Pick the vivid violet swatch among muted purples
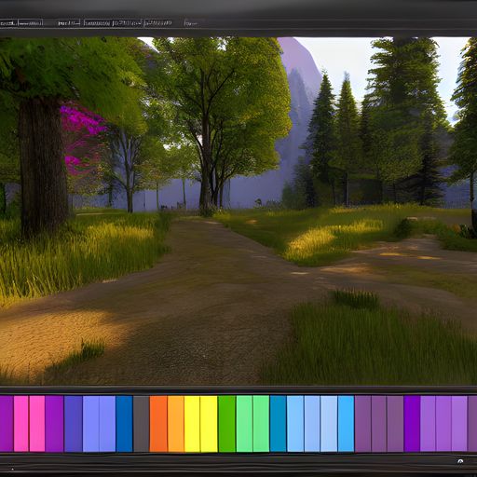This screenshot has height=477, width=477. coord(412,424)
